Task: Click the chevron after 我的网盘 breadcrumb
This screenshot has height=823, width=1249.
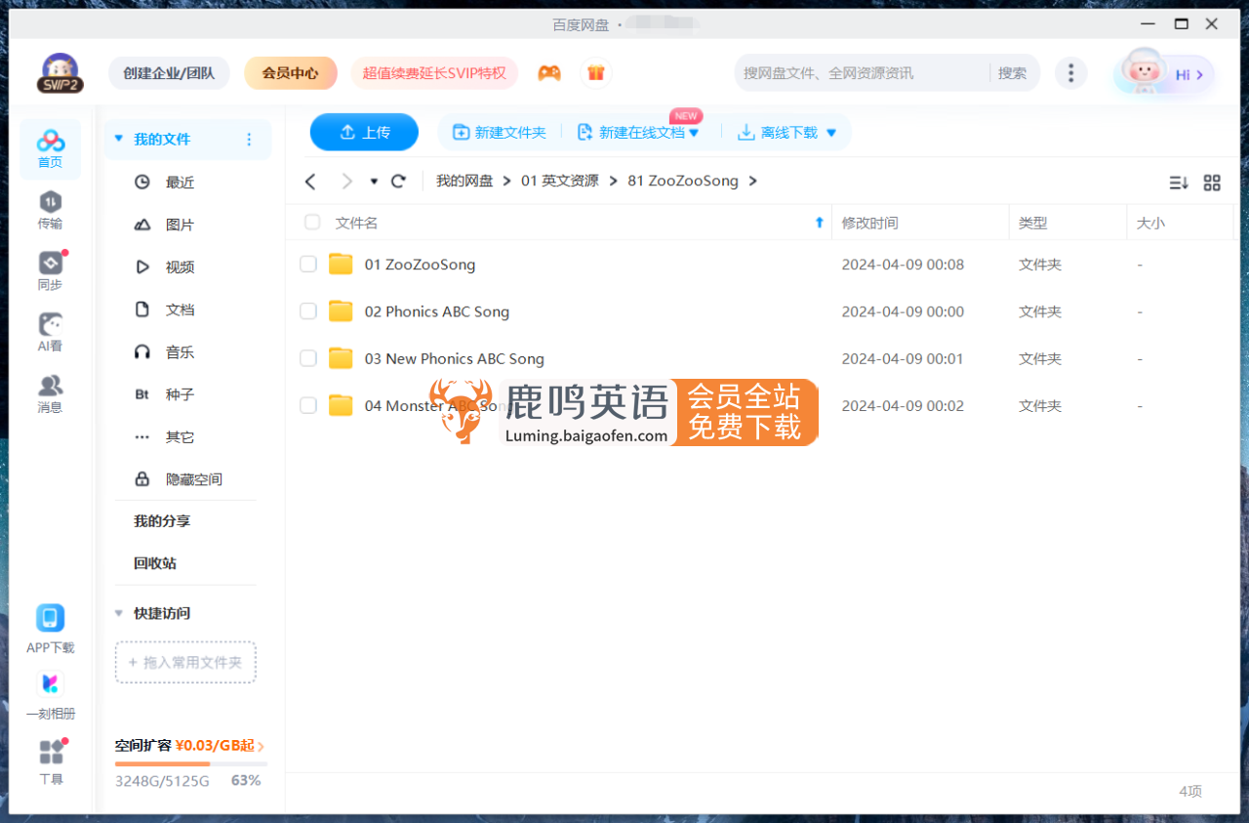Action: pyautogui.click(x=507, y=181)
